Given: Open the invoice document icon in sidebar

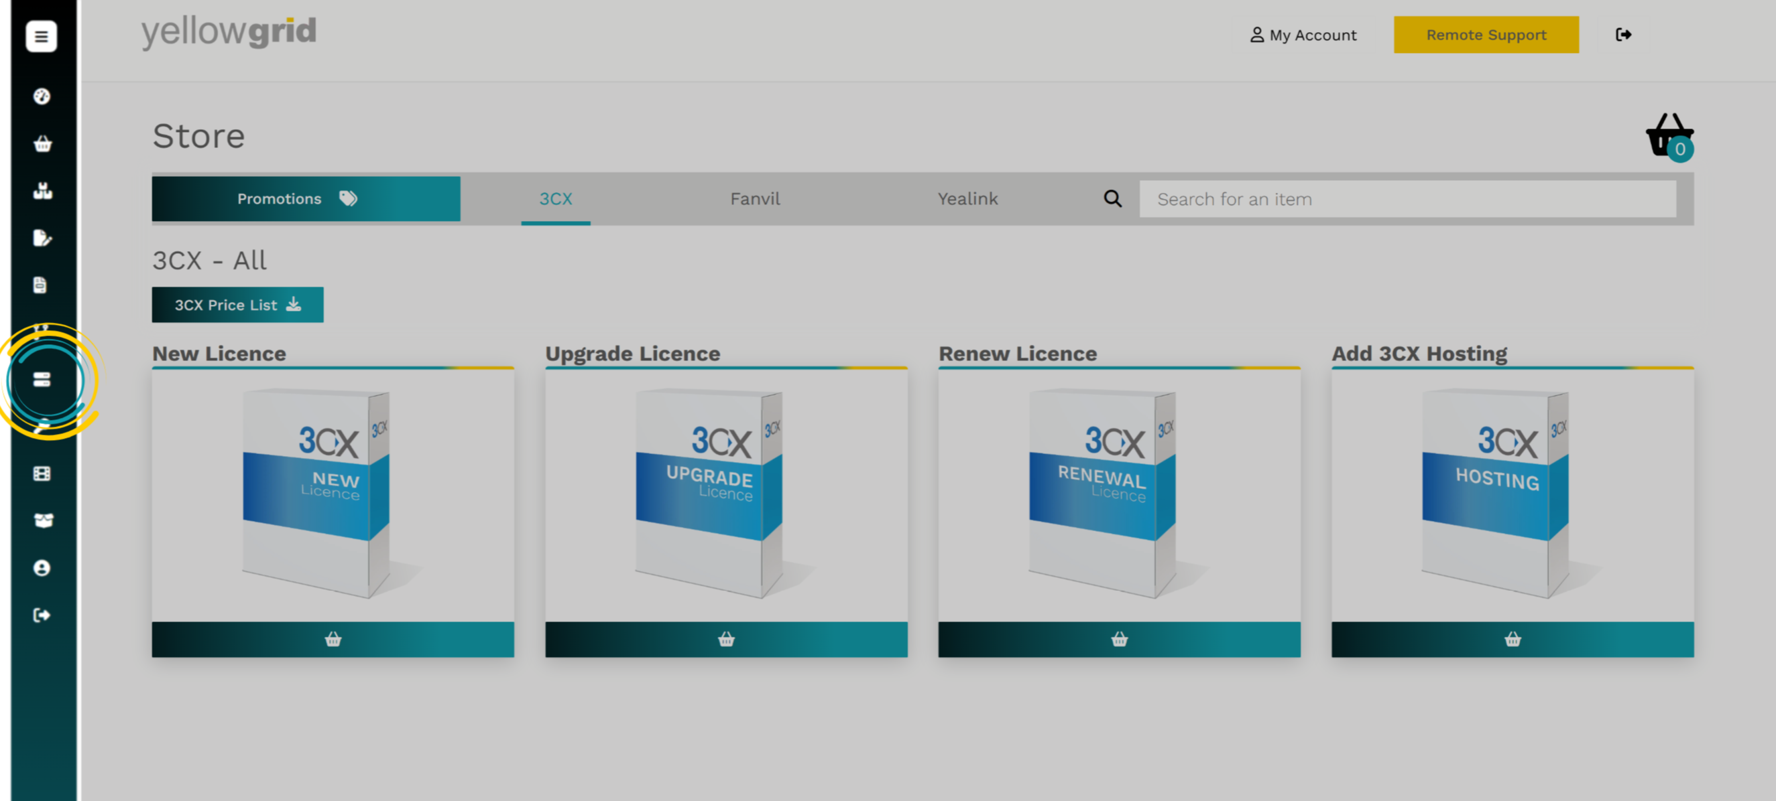Looking at the screenshot, I should tap(40, 285).
